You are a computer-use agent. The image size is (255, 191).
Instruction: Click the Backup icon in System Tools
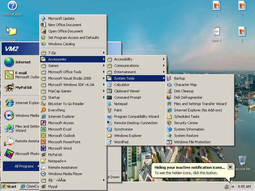pyautogui.click(x=169, y=78)
